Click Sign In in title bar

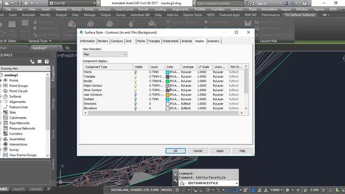point(260,3)
